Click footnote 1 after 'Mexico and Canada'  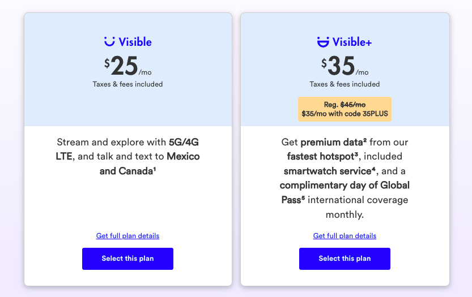(x=154, y=168)
